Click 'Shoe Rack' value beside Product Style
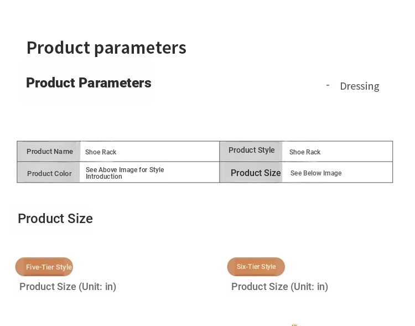This screenshot has width=415, height=326. 305,152
